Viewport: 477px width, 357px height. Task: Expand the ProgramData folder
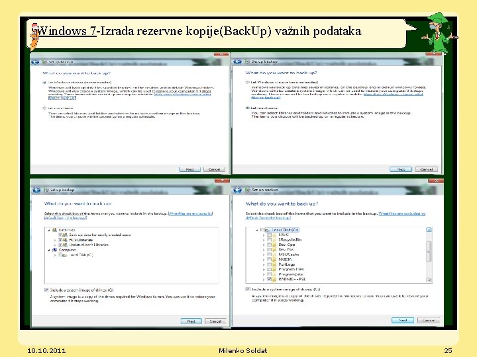click(264, 274)
